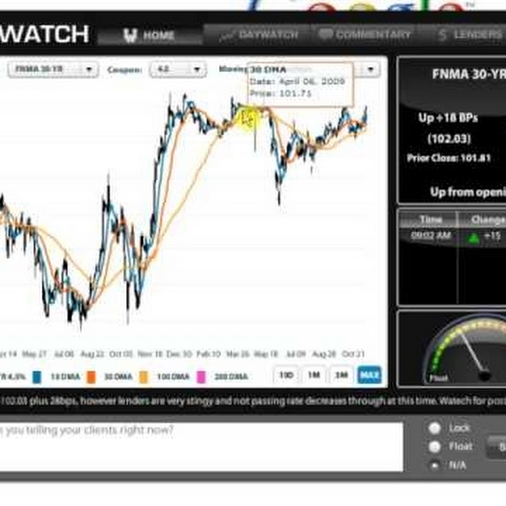The image size is (506, 506).
Task: Toggle the blue 10 DMA legend swatch
Action: (x=37, y=377)
